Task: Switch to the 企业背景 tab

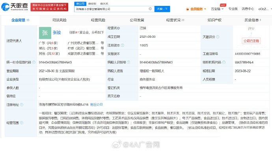Action: (x=20, y=20)
